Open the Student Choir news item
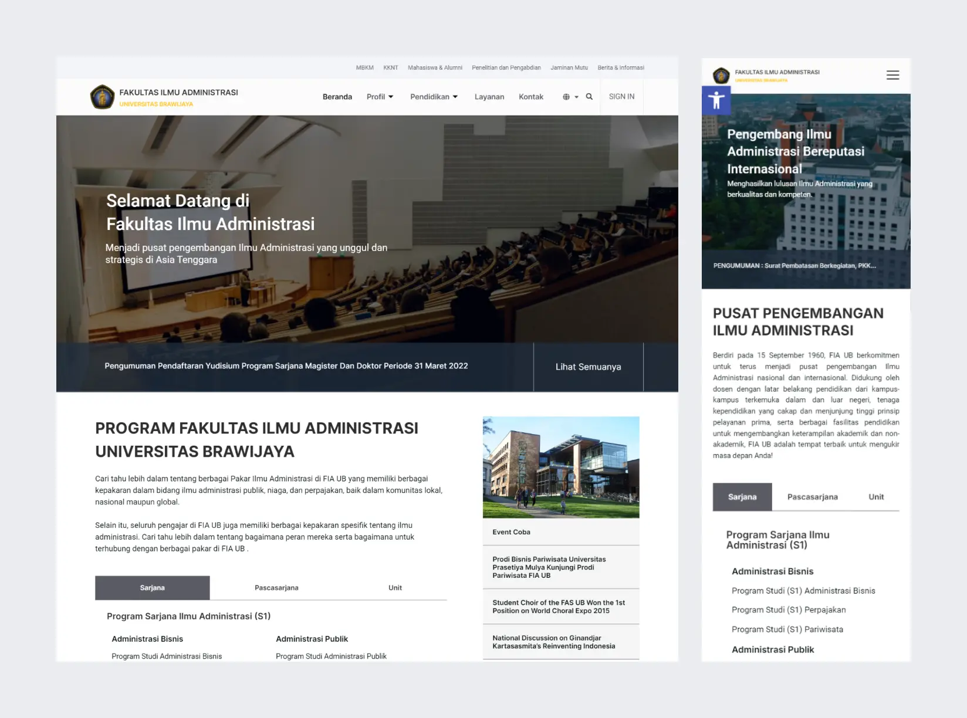967x718 pixels. point(559,607)
